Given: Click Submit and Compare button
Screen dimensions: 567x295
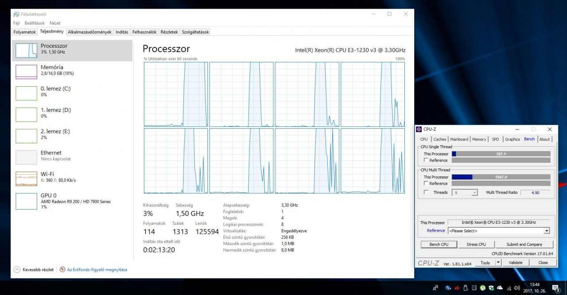Looking at the screenshot, I should coord(524,244).
